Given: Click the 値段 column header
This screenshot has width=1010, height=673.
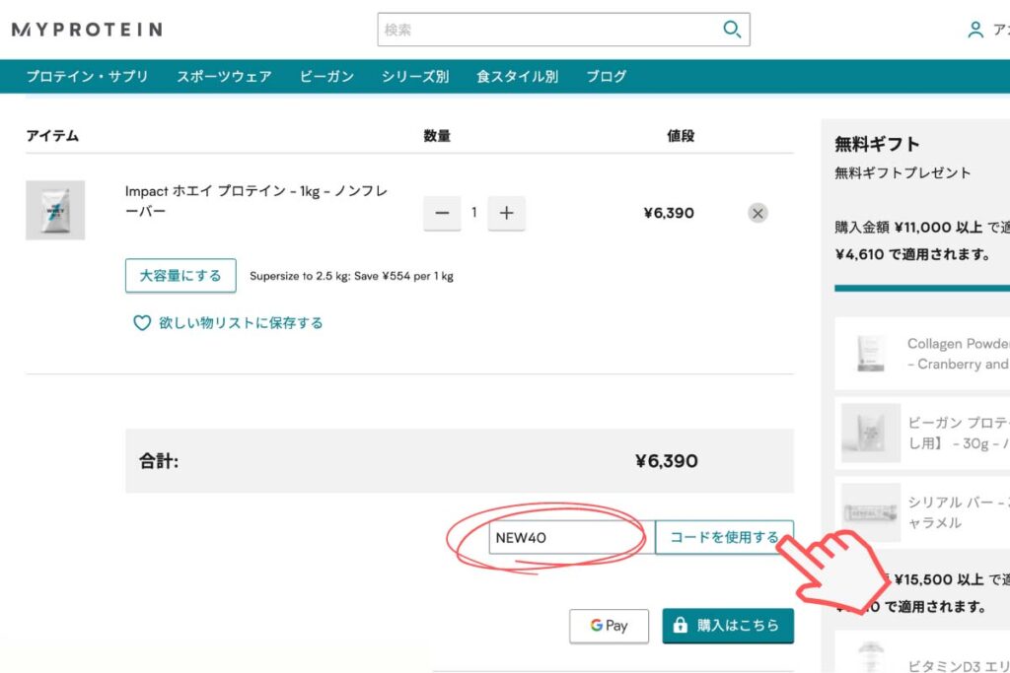Looking at the screenshot, I should (x=681, y=136).
